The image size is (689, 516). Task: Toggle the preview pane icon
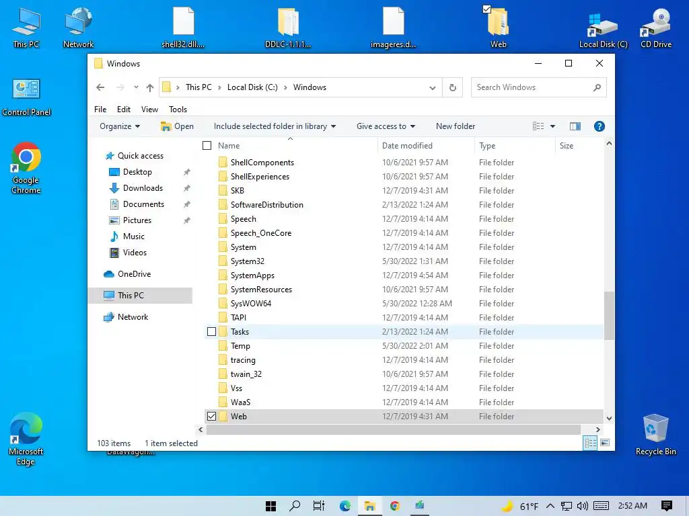575,126
